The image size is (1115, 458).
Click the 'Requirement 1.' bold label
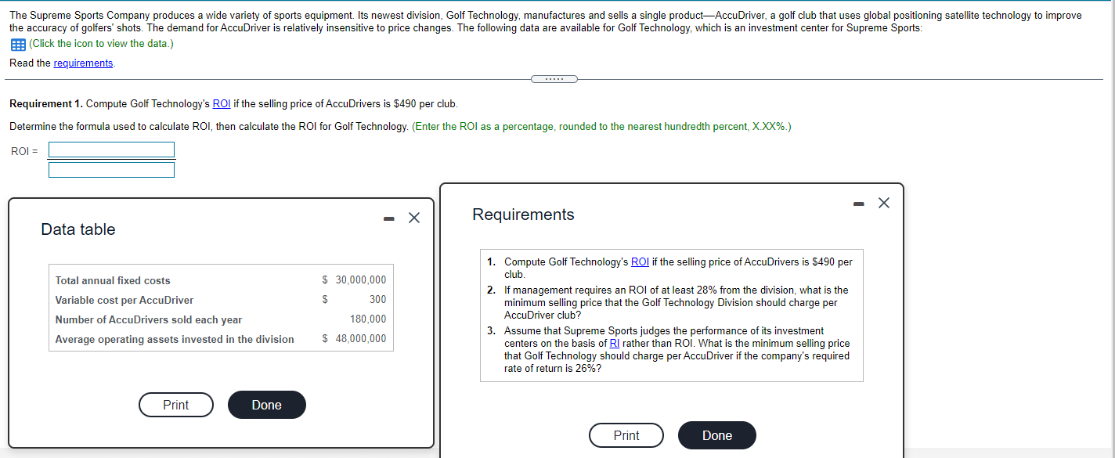tap(46, 104)
